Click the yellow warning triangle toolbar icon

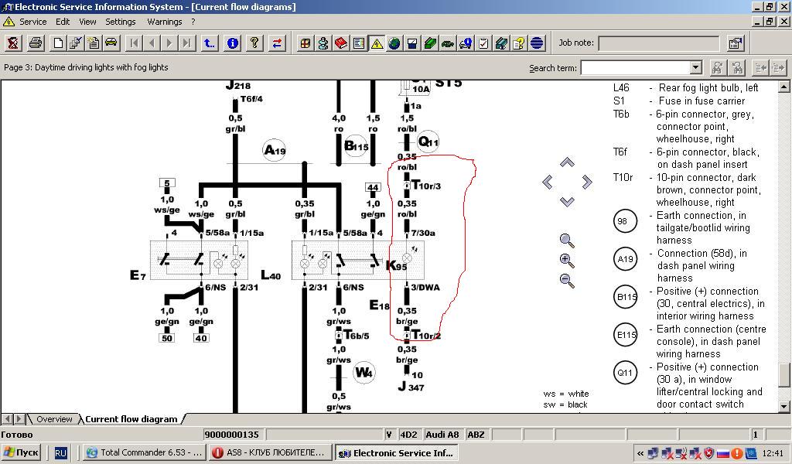[x=377, y=43]
